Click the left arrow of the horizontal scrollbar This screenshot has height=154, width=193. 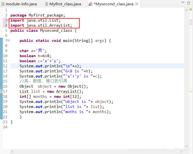pyautogui.click(x=12, y=151)
